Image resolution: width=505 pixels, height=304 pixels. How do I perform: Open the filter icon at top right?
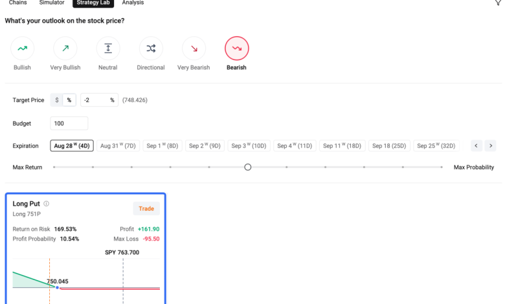(499, 3)
